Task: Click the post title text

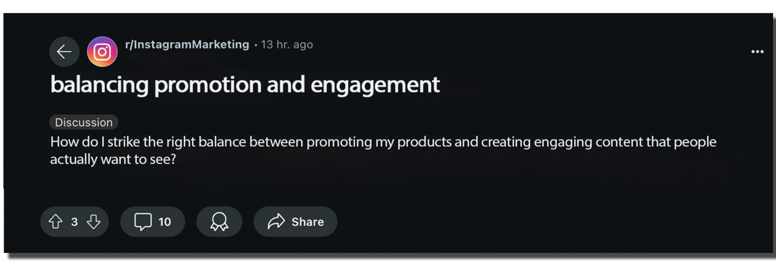Action: 245,84
